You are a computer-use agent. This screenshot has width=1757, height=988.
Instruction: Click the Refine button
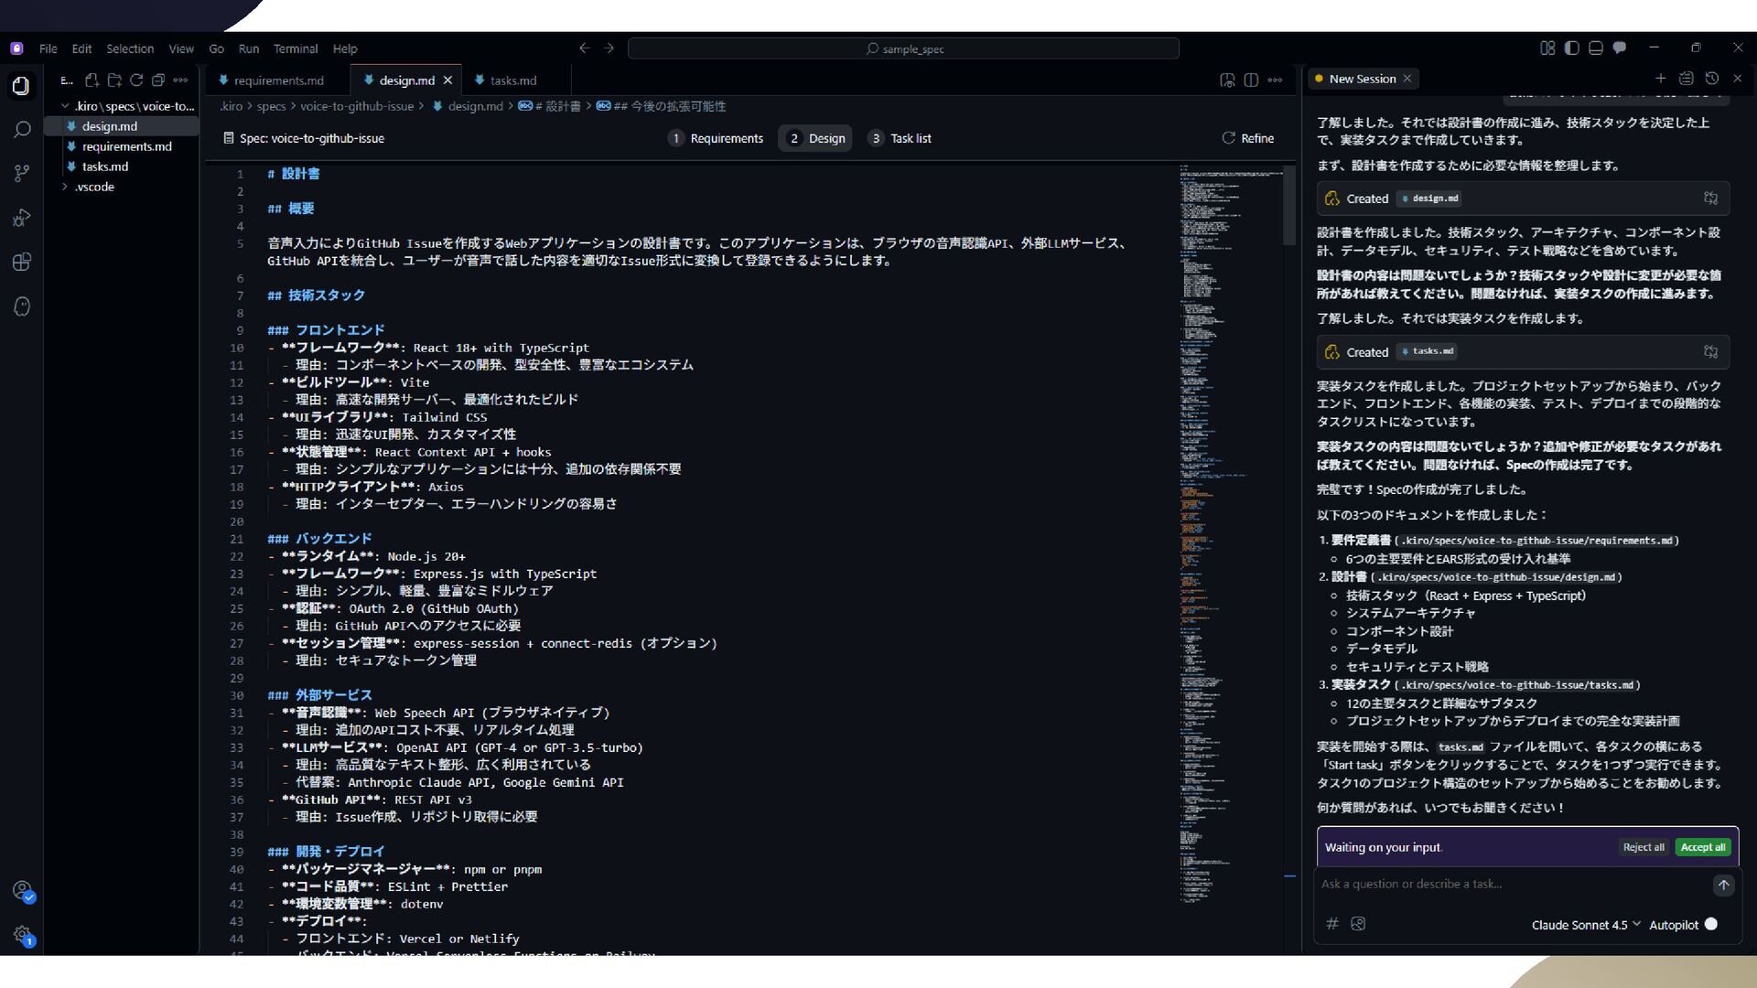click(x=1247, y=138)
